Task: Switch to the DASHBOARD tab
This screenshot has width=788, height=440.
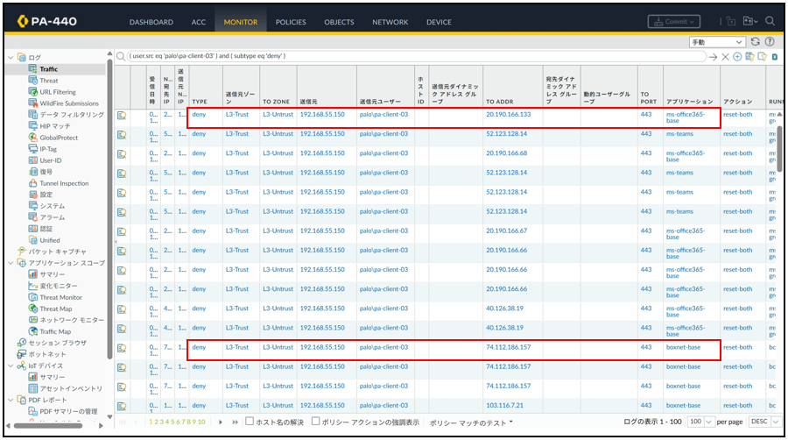Action: click(x=151, y=22)
